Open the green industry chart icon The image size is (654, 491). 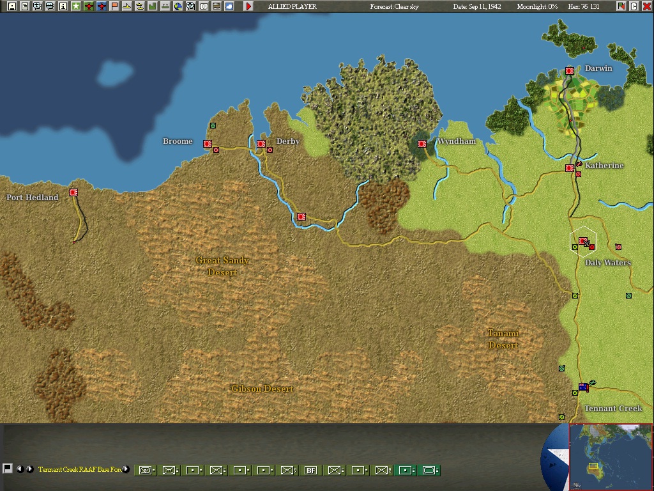(x=152, y=6)
